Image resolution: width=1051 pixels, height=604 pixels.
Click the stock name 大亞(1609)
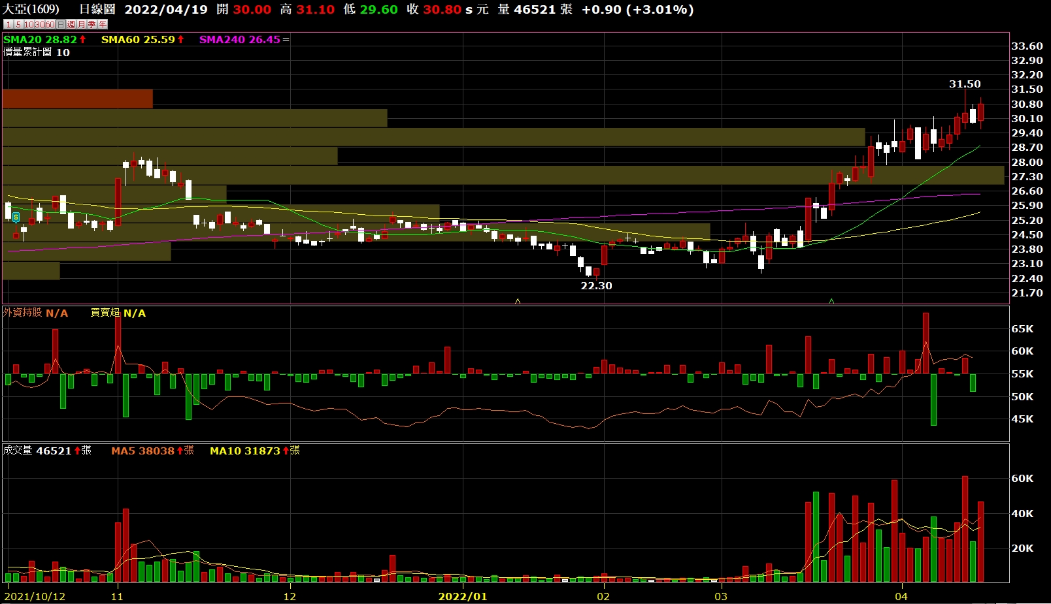31,9
